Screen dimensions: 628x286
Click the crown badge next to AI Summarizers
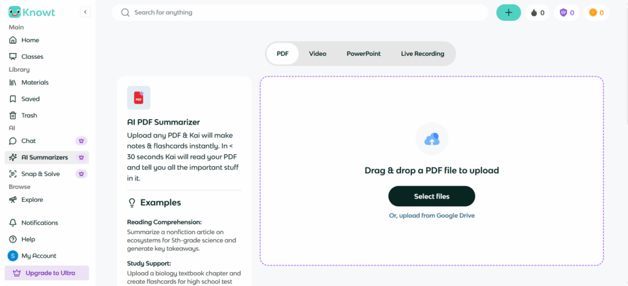tap(82, 157)
